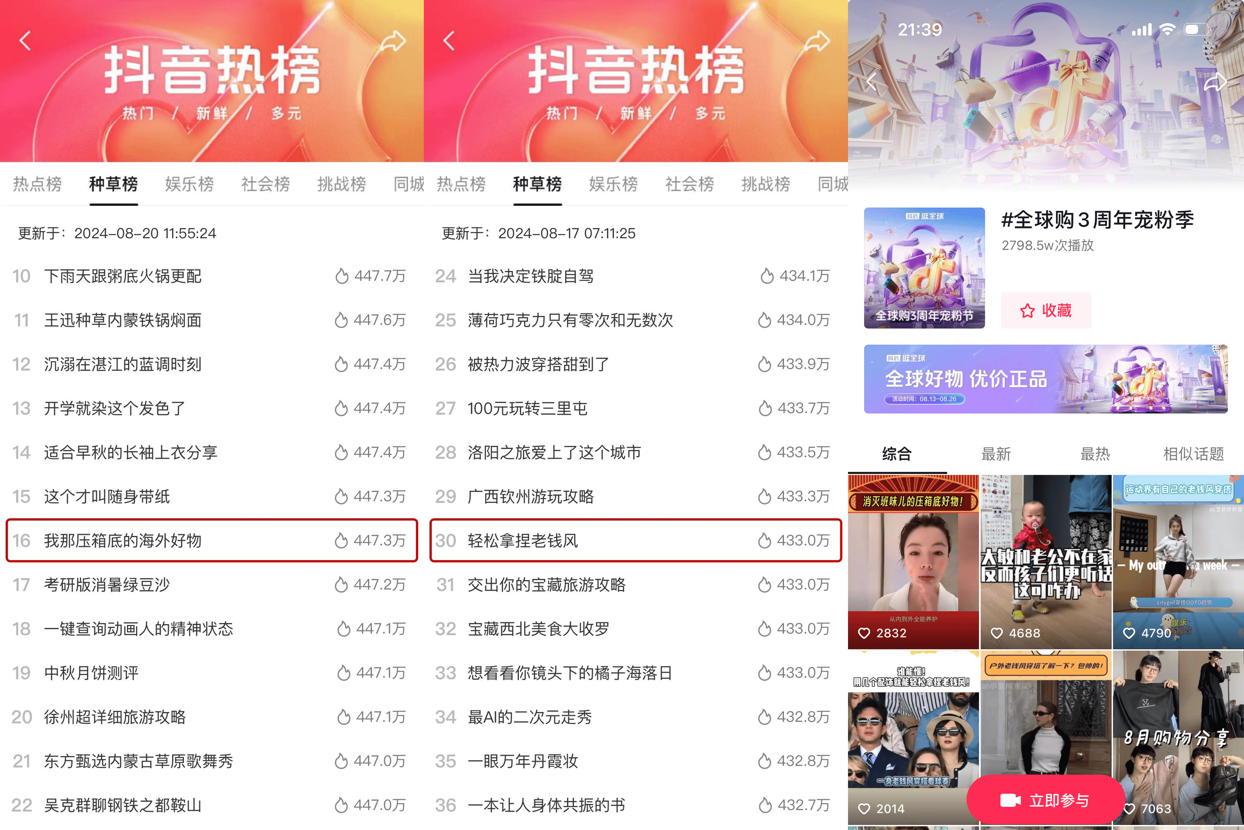The width and height of the screenshot is (1244, 830).
Task: Select 最热 sorting tab
Action: pyautogui.click(x=1095, y=454)
